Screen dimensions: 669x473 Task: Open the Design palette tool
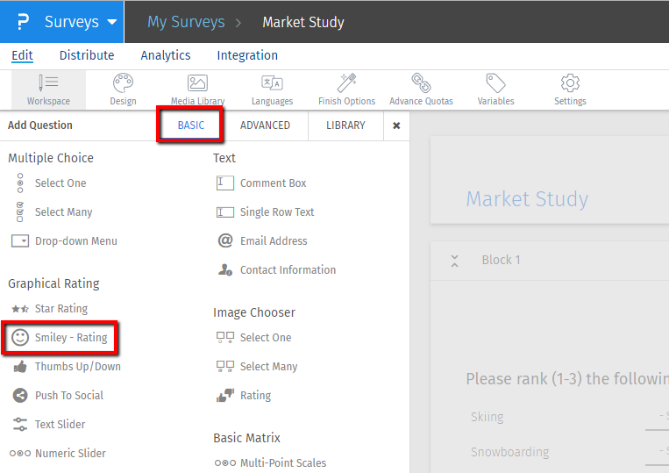point(123,89)
